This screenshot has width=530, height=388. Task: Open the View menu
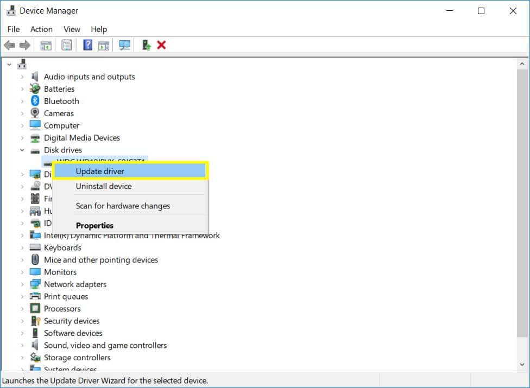pos(72,29)
